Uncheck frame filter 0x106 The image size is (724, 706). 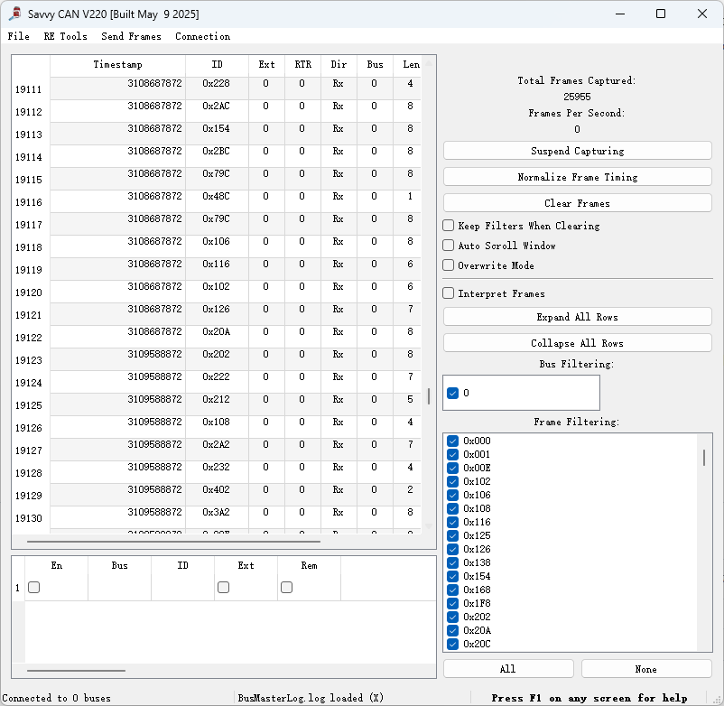point(452,495)
